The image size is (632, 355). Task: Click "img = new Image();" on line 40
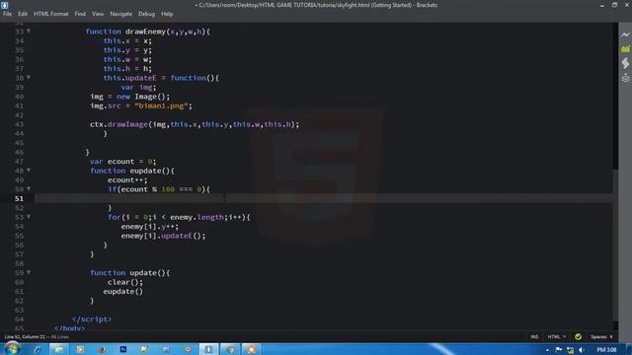click(x=129, y=97)
